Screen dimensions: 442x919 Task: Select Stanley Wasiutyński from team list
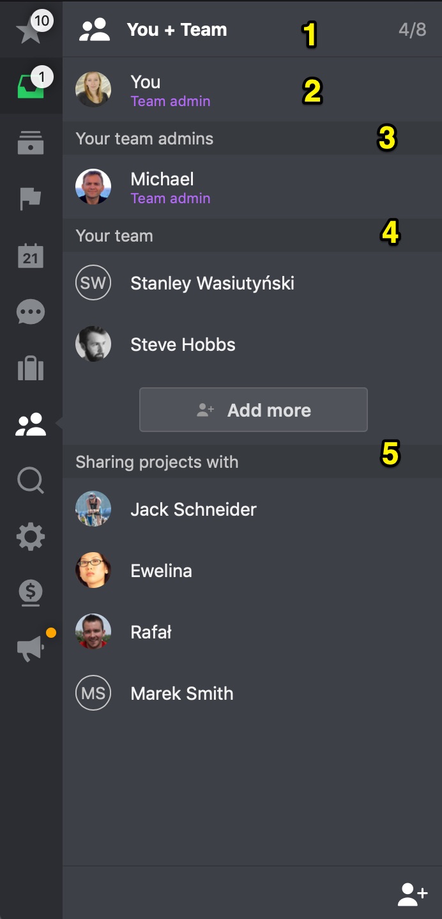pyautogui.click(x=252, y=282)
